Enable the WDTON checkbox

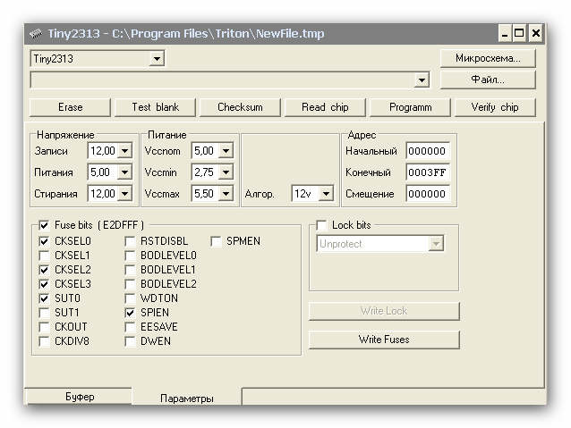click(131, 298)
